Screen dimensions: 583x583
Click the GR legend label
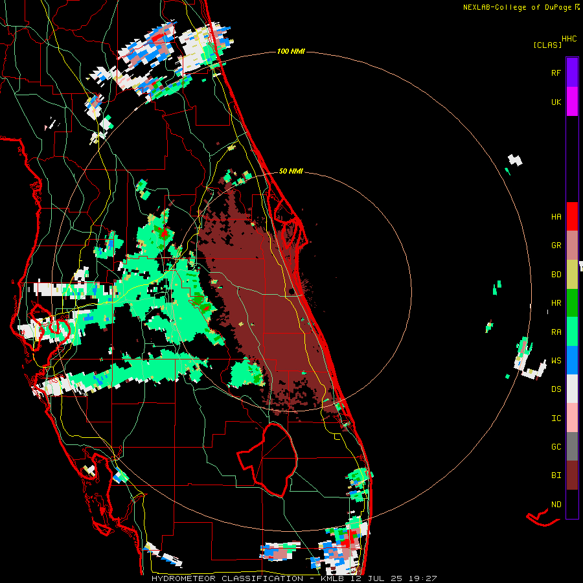[556, 246]
